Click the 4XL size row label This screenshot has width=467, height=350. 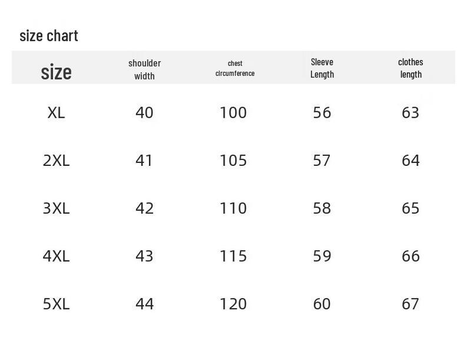[56, 256]
